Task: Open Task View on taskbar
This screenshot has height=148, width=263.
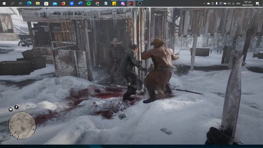Action: 21,3
